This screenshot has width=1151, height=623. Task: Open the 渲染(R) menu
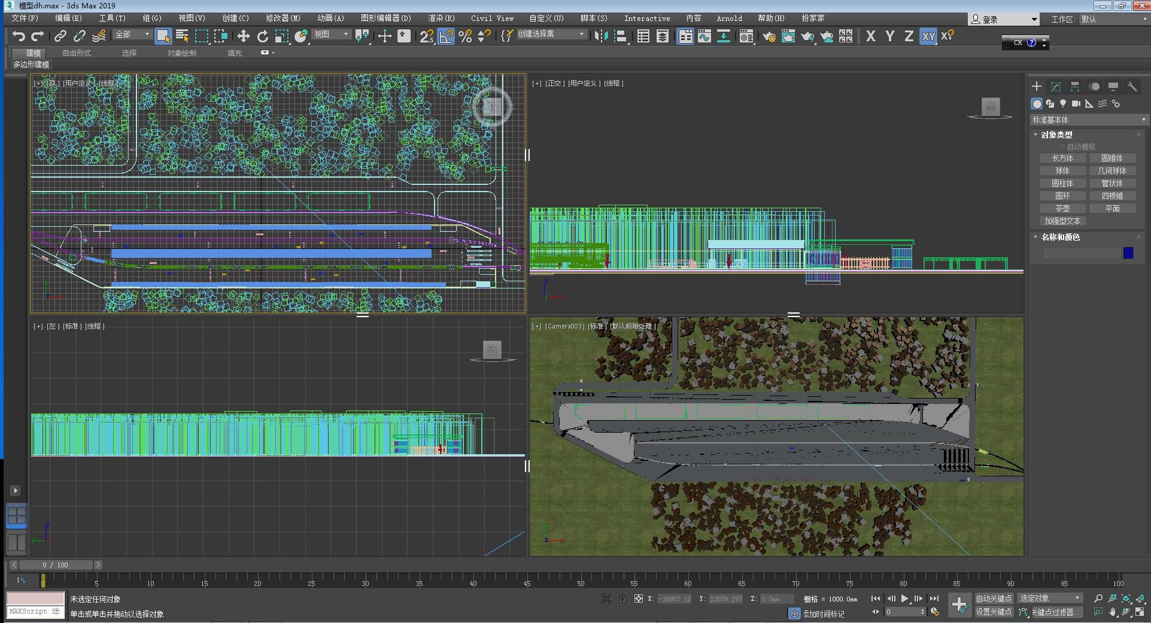tap(441, 19)
